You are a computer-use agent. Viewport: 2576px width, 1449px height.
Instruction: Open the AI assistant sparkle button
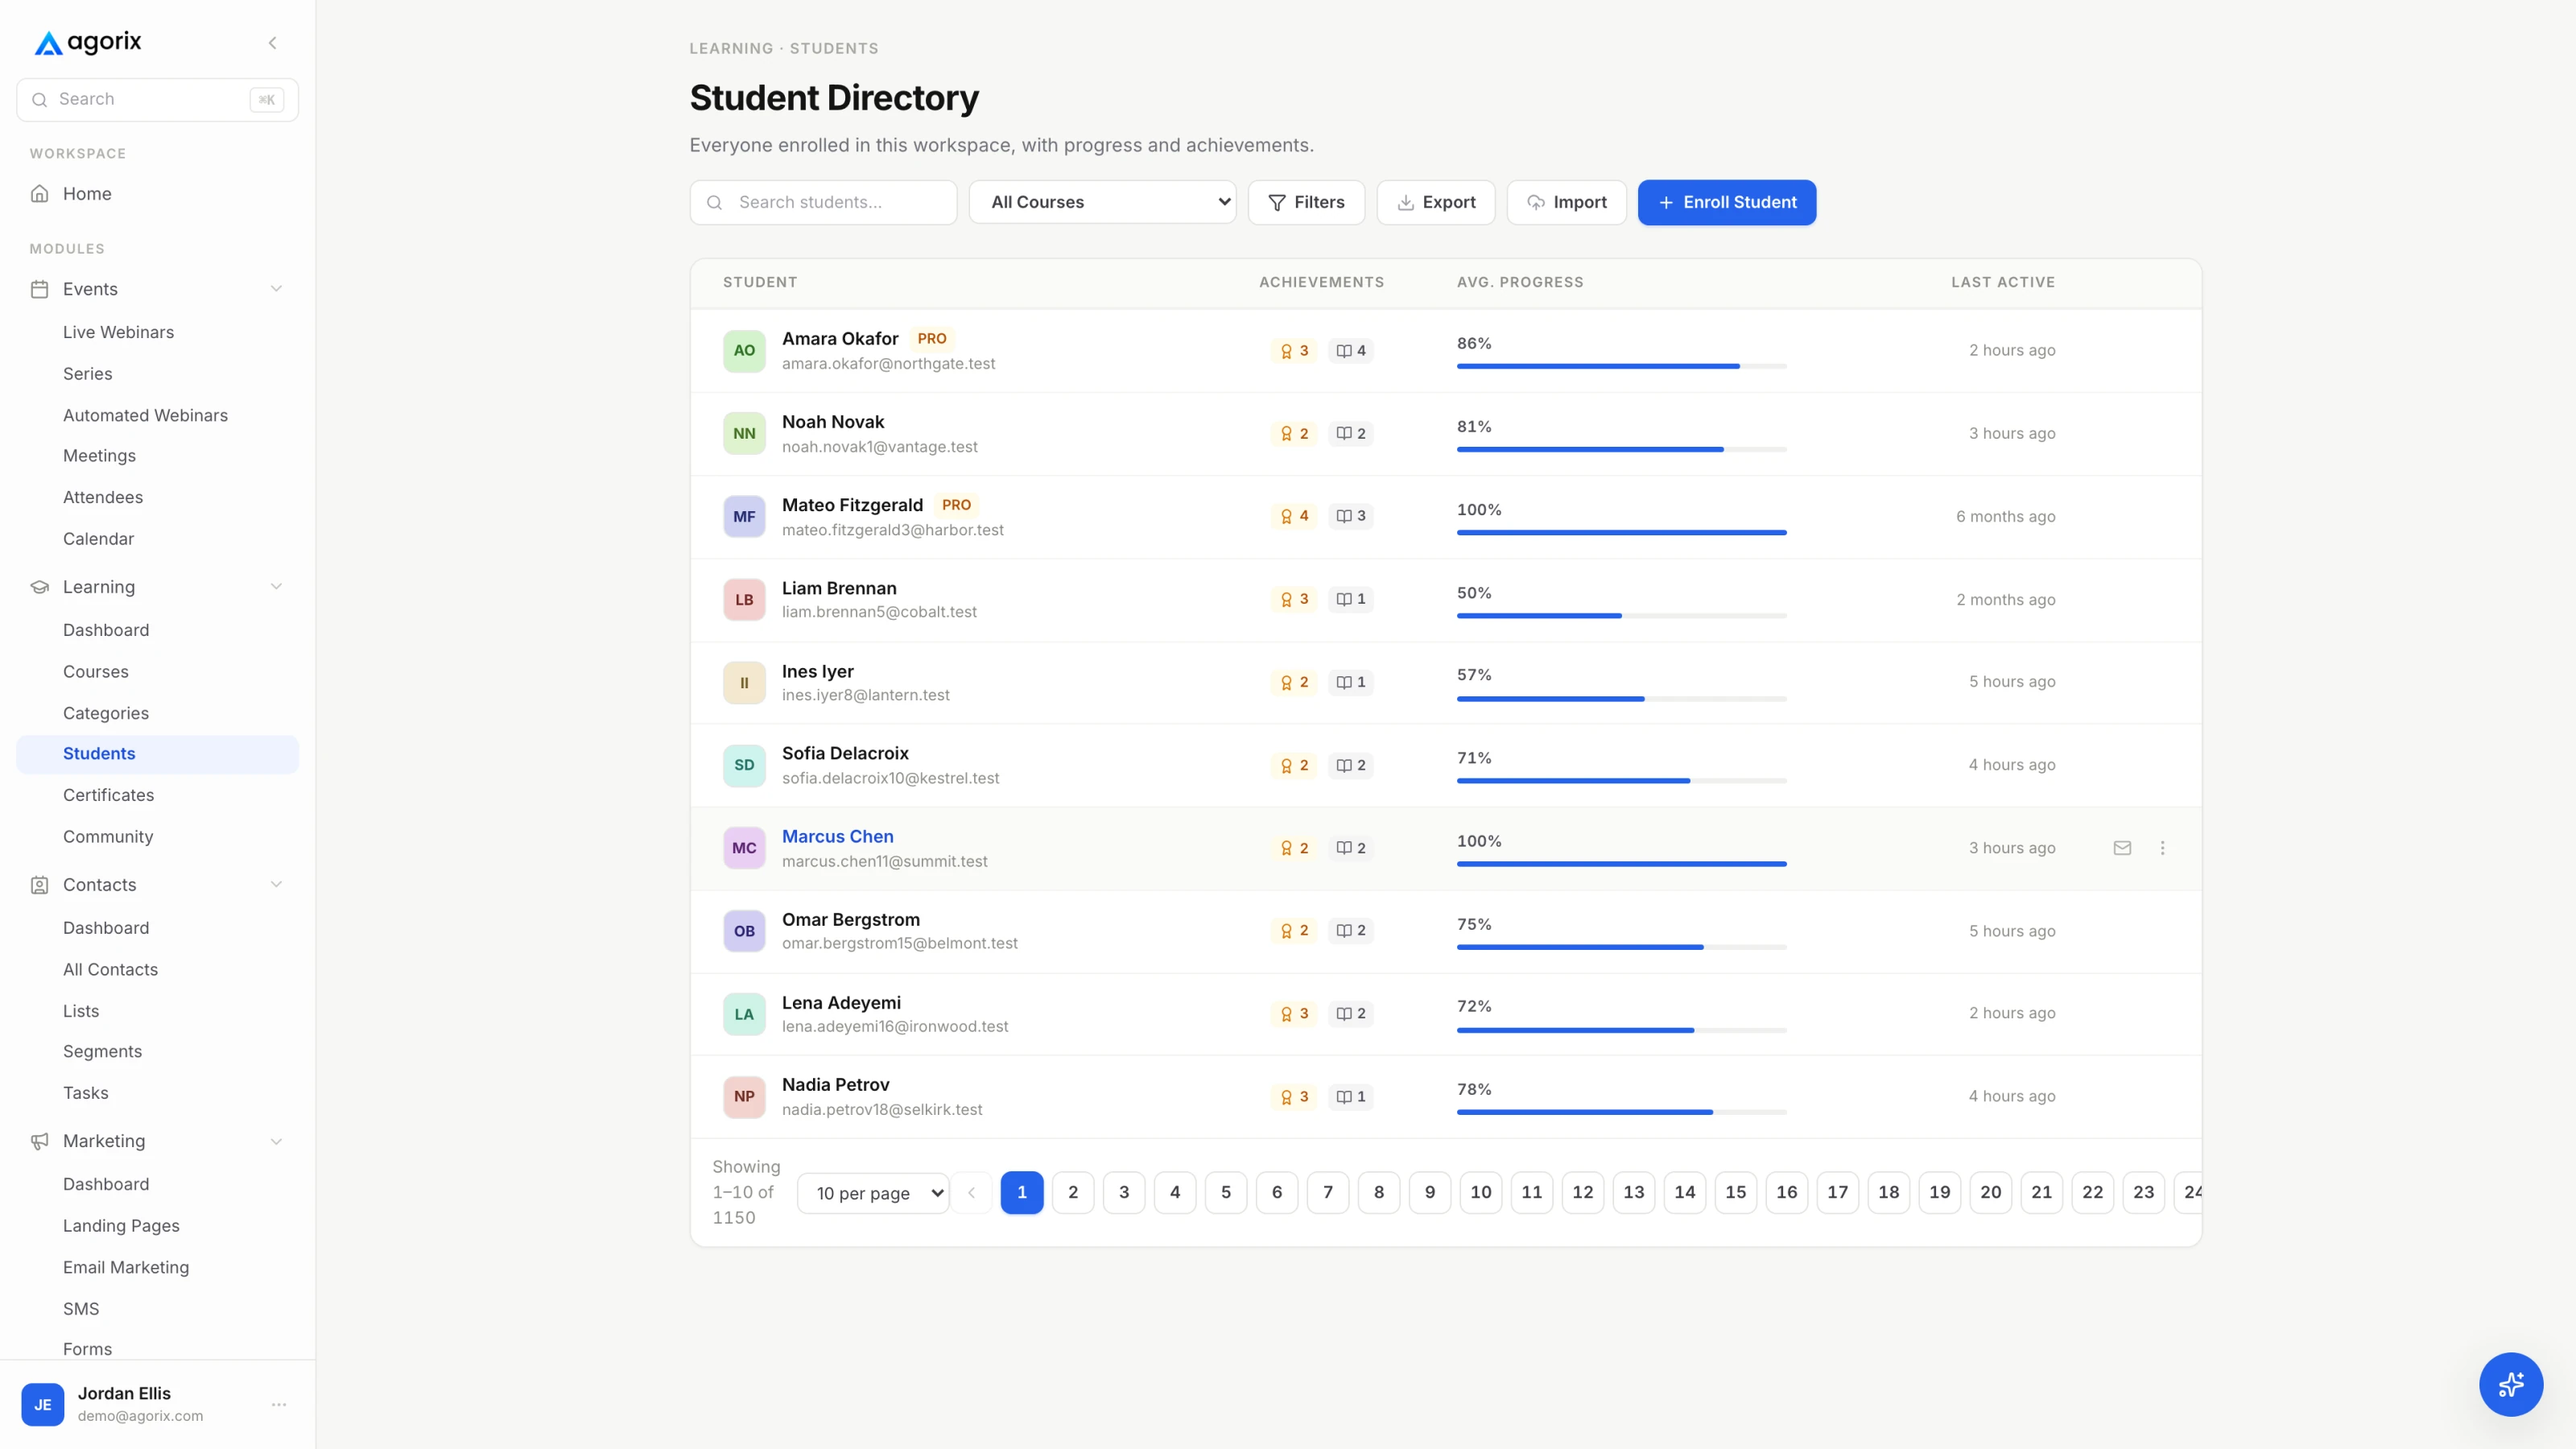[x=2510, y=1384]
